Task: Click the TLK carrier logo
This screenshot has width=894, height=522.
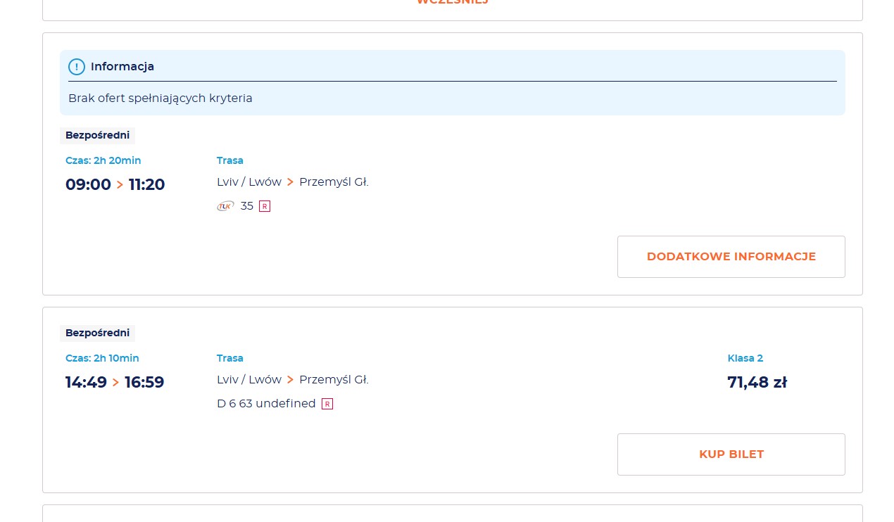Action: (x=225, y=206)
